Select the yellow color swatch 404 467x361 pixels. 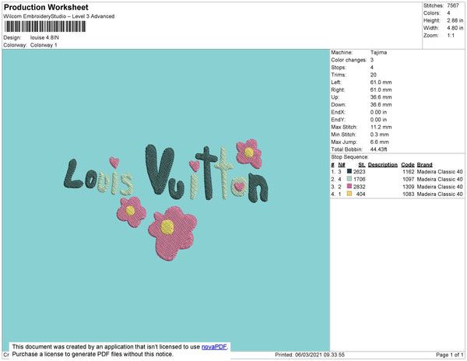(x=349, y=194)
